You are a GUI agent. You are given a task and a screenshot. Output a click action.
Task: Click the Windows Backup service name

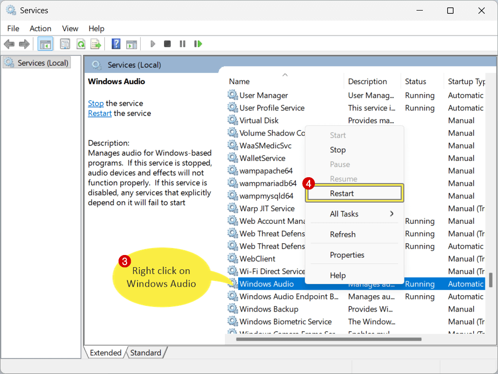(269, 309)
